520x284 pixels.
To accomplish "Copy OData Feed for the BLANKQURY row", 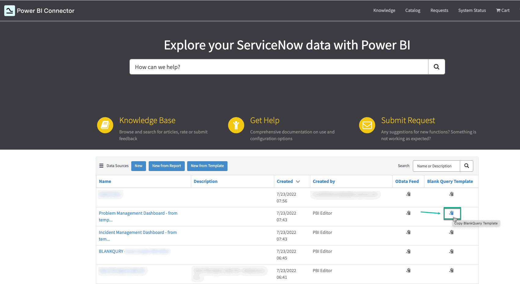I will coord(408,251).
